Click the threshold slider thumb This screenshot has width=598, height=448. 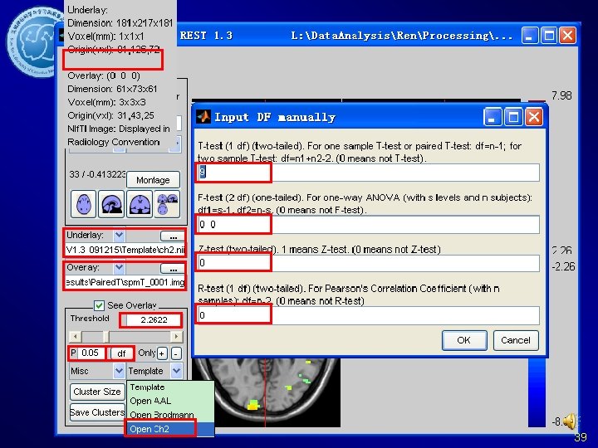click(106, 336)
